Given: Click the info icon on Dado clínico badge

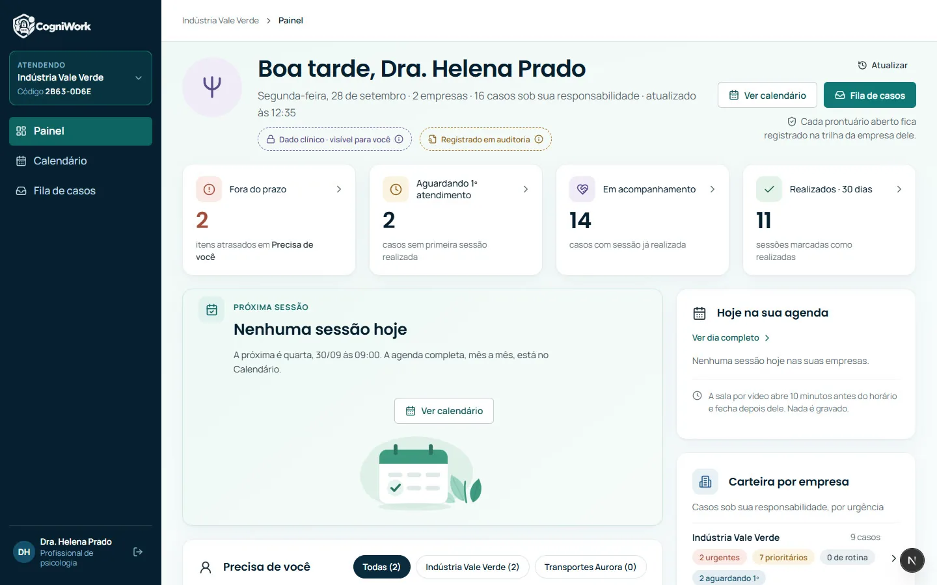Looking at the screenshot, I should click(x=399, y=139).
